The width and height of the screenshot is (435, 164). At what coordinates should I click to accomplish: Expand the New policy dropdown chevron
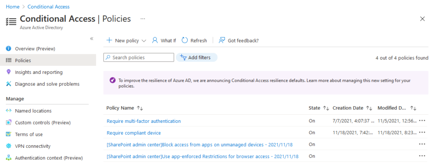144,41
